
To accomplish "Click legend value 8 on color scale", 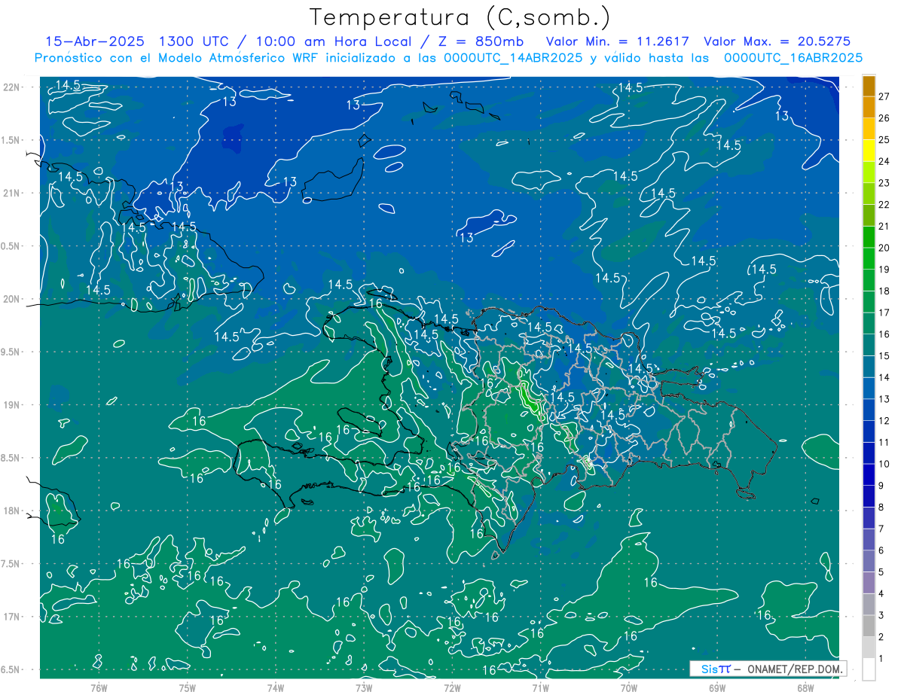I will tap(881, 507).
